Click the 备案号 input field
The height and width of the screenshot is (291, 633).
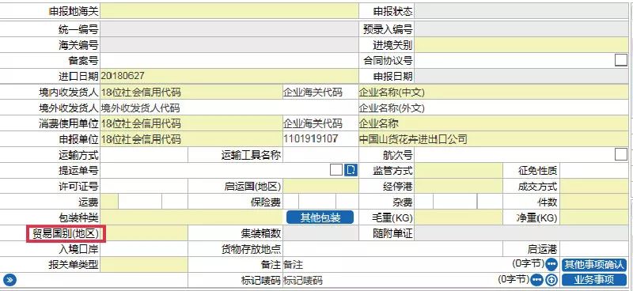pyautogui.click(x=229, y=61)
